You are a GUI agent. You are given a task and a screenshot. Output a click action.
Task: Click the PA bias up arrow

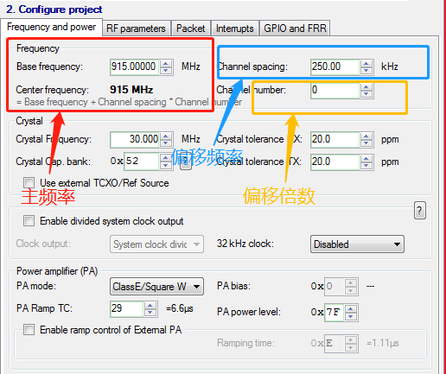pos(351,283)
